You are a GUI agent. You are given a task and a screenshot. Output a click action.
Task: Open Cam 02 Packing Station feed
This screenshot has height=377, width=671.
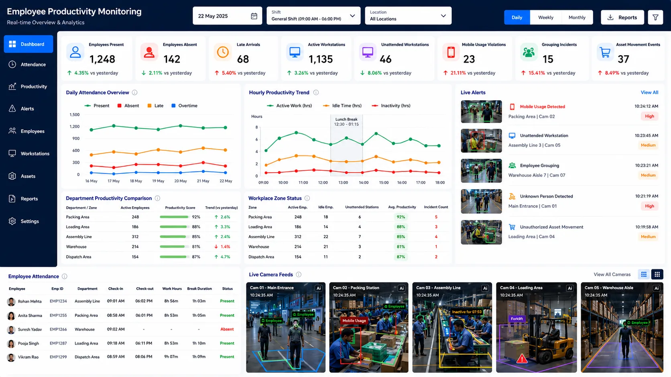[368, 327]
